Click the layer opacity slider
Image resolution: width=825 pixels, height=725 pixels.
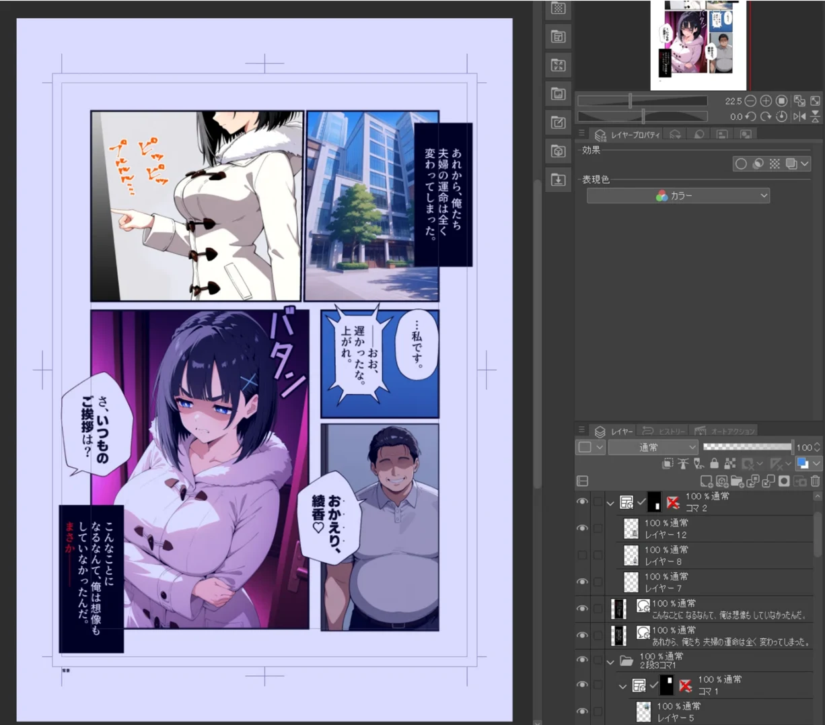(x=747, y=447)
